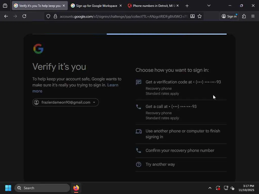Viewport: 259px width, 194px height.
Task: Click the Firefox View icon in tab strip
Action: (x=5, y=6)
